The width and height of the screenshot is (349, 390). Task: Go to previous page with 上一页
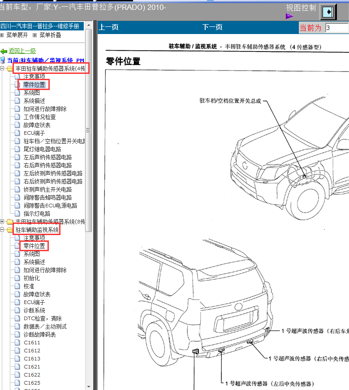108,27
